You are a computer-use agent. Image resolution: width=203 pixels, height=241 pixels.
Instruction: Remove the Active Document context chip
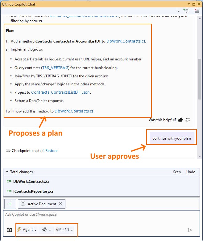click(x=60, y=204)
